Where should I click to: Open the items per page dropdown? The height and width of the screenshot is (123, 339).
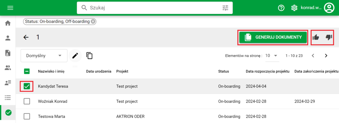[x=272, y=56]
